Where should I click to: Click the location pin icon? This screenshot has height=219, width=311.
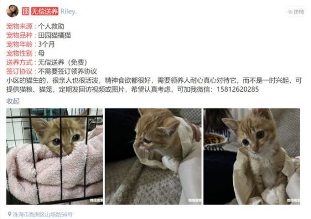point(9,214)
